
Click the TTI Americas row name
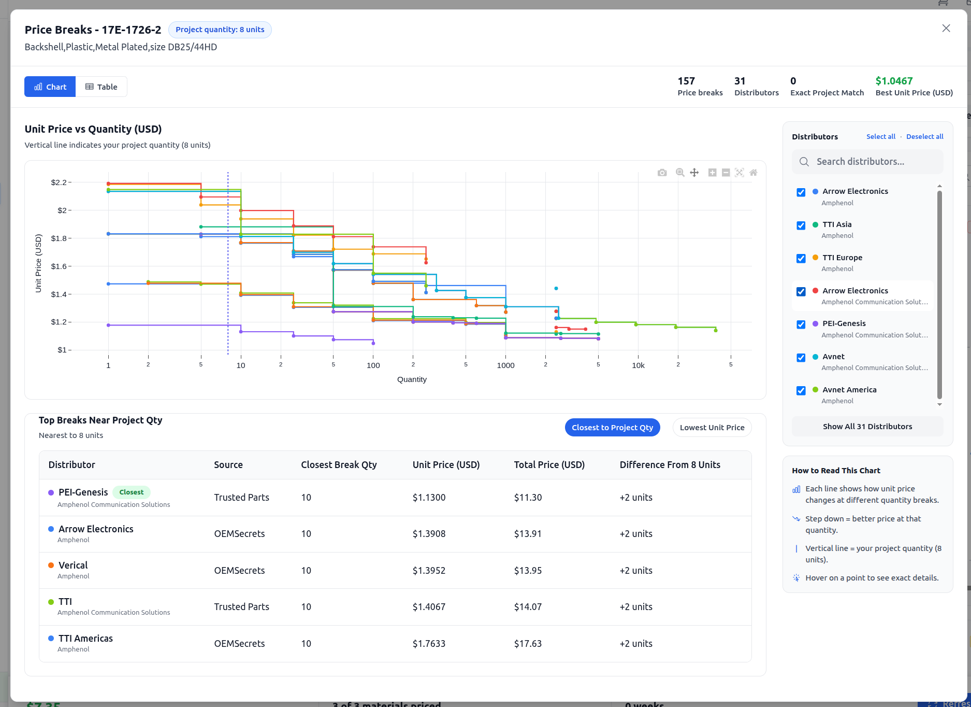click(86, 639)
